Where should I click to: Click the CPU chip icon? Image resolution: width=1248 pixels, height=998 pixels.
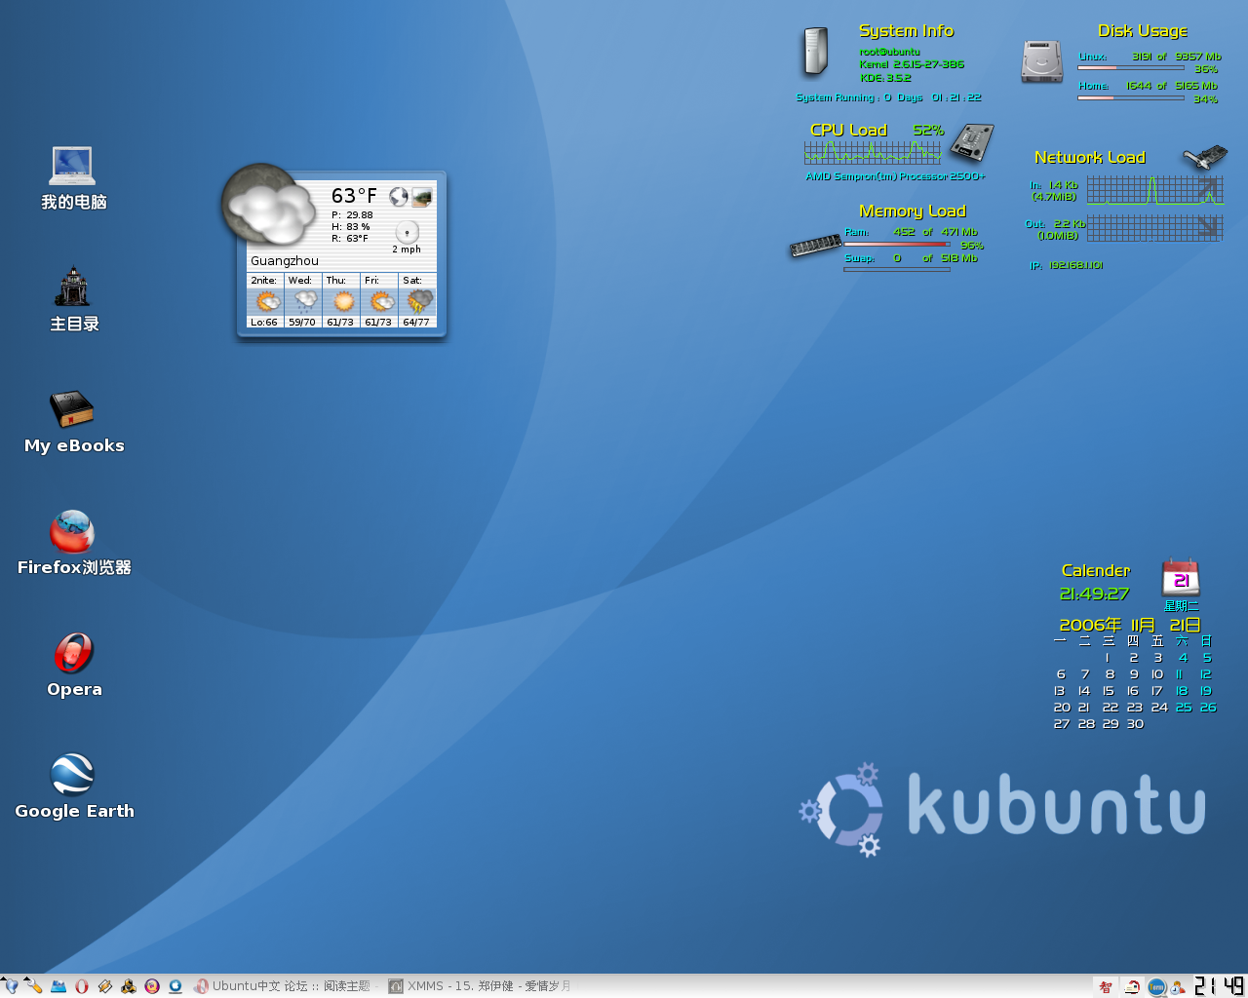pyautogui.click(x=972, y=142)
